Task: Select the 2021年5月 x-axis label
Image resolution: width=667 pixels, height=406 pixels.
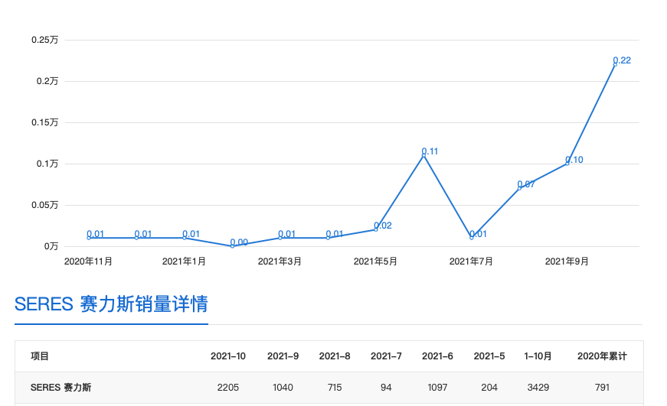Action: 375,261
